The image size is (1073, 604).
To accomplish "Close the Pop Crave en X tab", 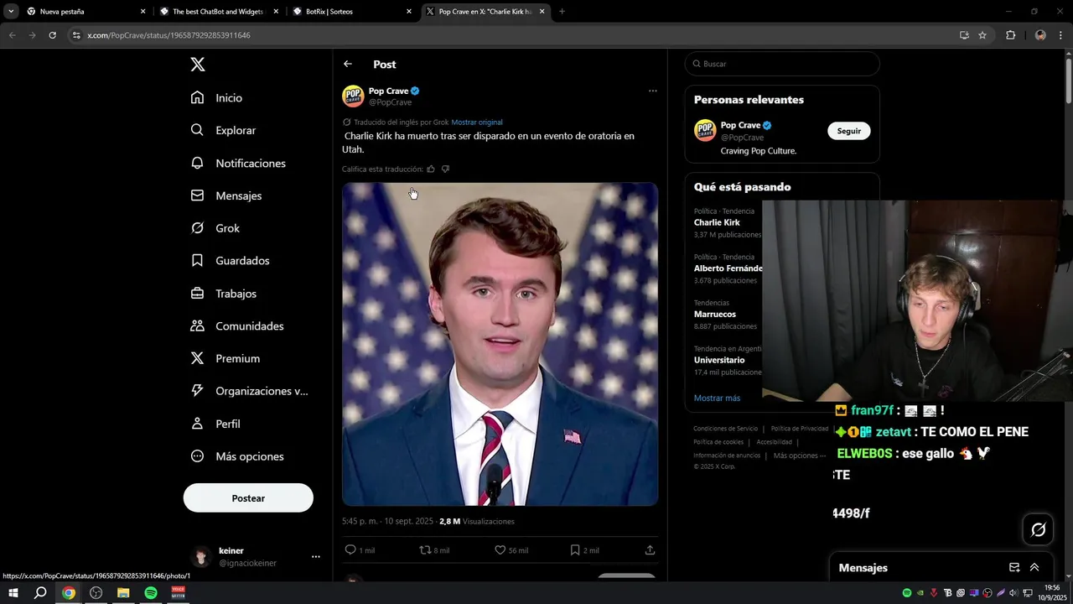I will click(x=542, y=12).
